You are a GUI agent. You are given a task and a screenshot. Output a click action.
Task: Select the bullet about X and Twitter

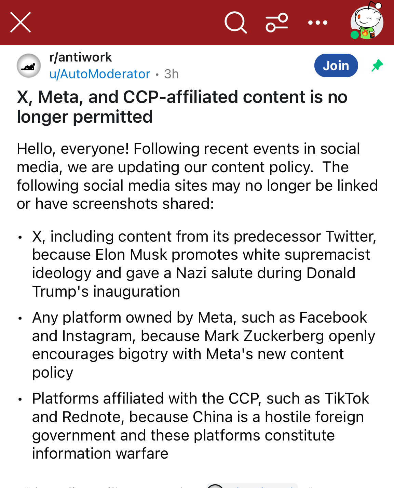pos(204,264)
